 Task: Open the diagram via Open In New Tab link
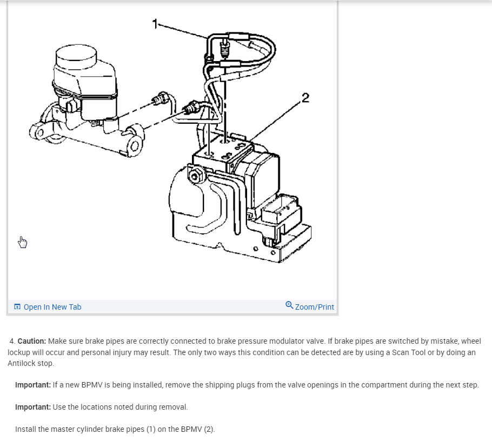[52, 307]
